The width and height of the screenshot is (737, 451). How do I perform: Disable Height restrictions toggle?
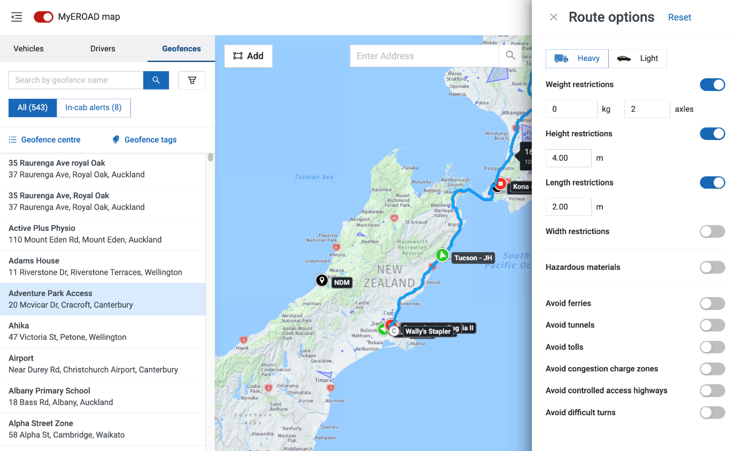coord(712,134)
